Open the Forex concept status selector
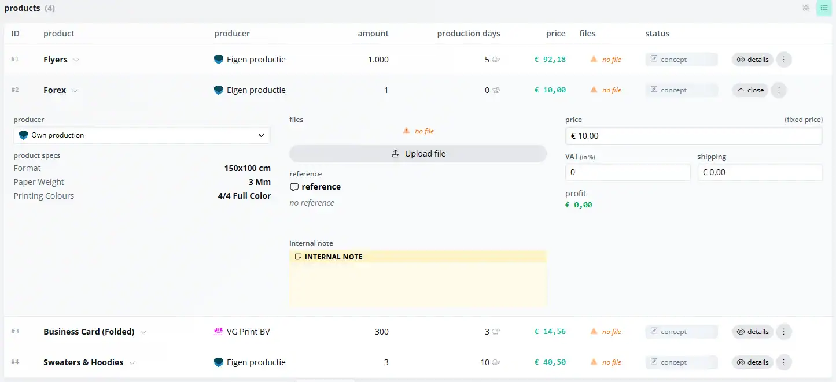Viewport: 836px width, 382px height. pyautogui.click(x=682, y=90)
